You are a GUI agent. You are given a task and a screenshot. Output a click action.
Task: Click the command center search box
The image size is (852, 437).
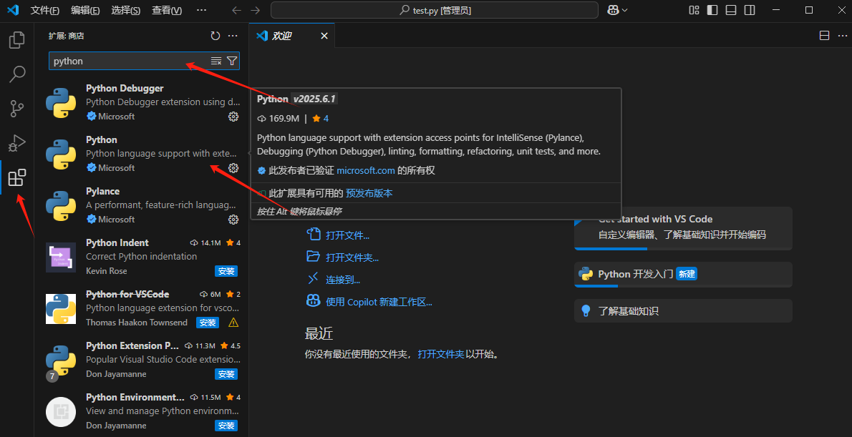click(435, 10)
